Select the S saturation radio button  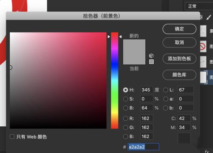(126, 99)
